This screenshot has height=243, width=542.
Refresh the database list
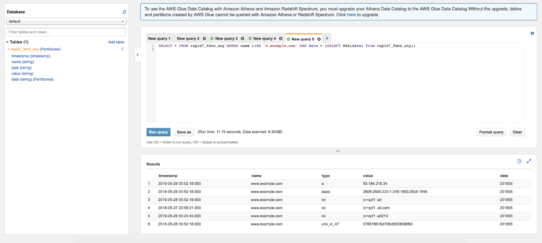(124, 12)
